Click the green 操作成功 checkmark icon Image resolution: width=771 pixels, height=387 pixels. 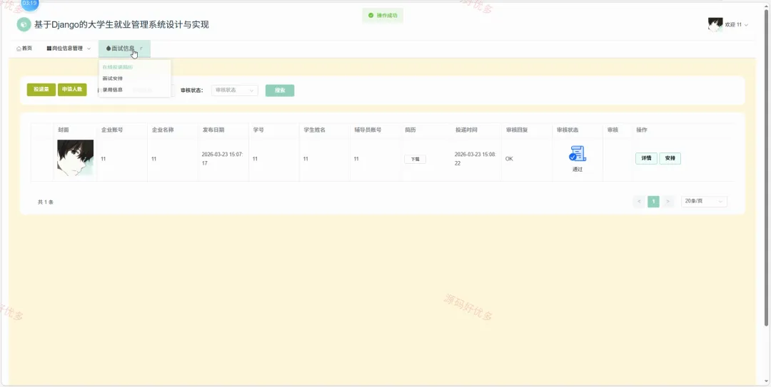(x=371, y=15)
